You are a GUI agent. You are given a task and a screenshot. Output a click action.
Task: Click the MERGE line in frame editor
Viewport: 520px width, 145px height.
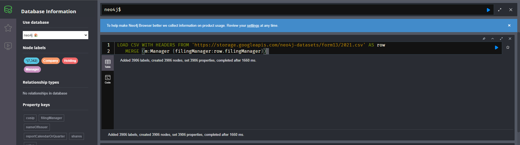[x=196, y=51]
